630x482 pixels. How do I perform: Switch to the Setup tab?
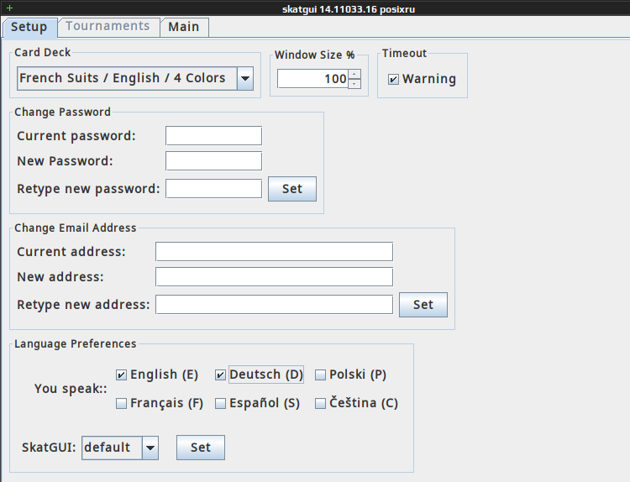pyautogui.click(x=29, y=28)
